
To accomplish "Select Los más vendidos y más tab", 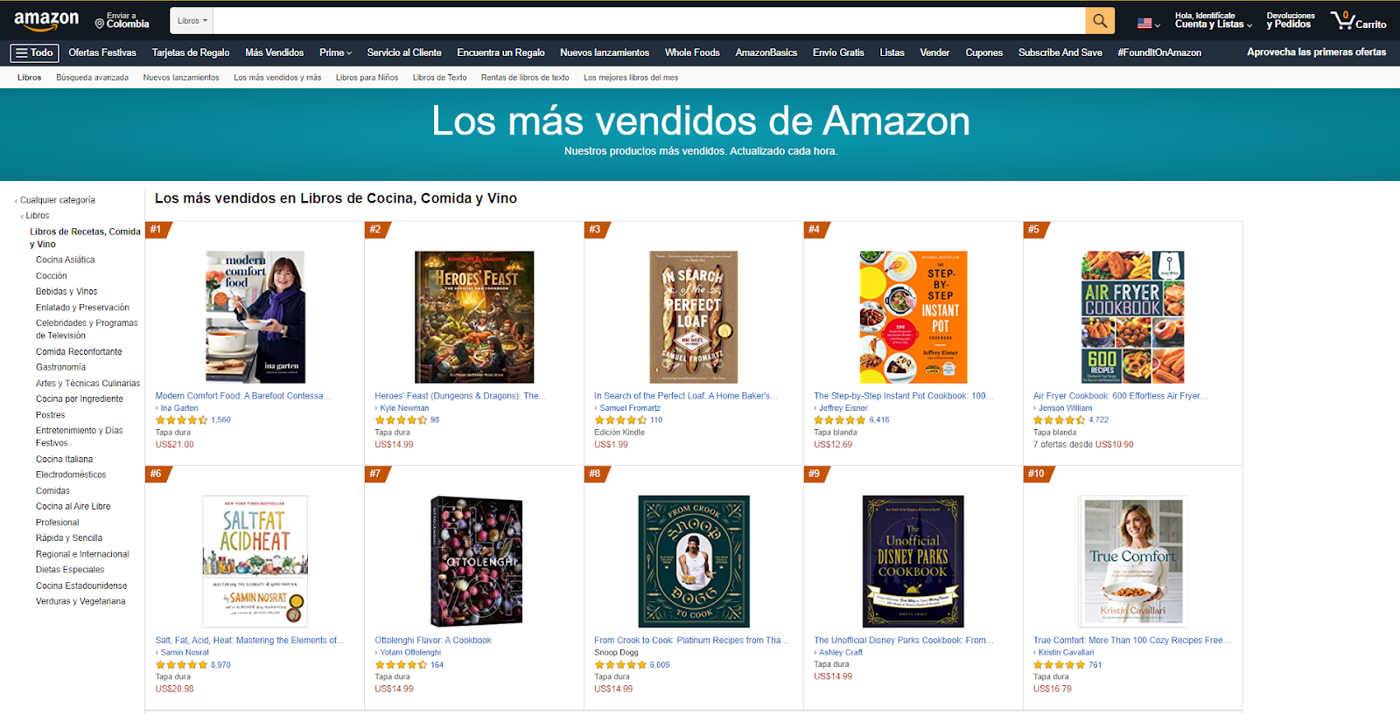I will (277, 78).
